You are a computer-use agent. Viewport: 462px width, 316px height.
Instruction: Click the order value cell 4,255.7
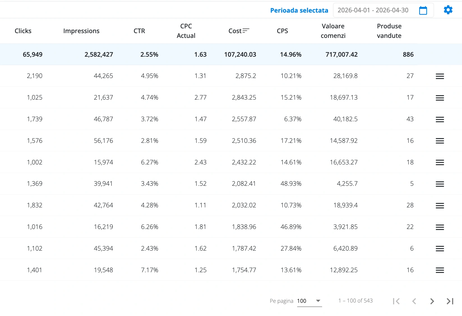point(347,184)
